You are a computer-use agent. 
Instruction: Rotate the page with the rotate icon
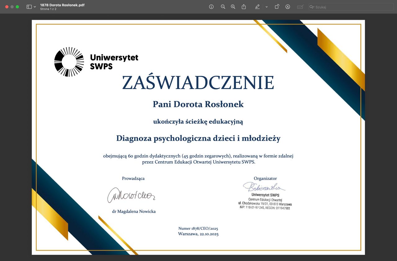[277, 7]
